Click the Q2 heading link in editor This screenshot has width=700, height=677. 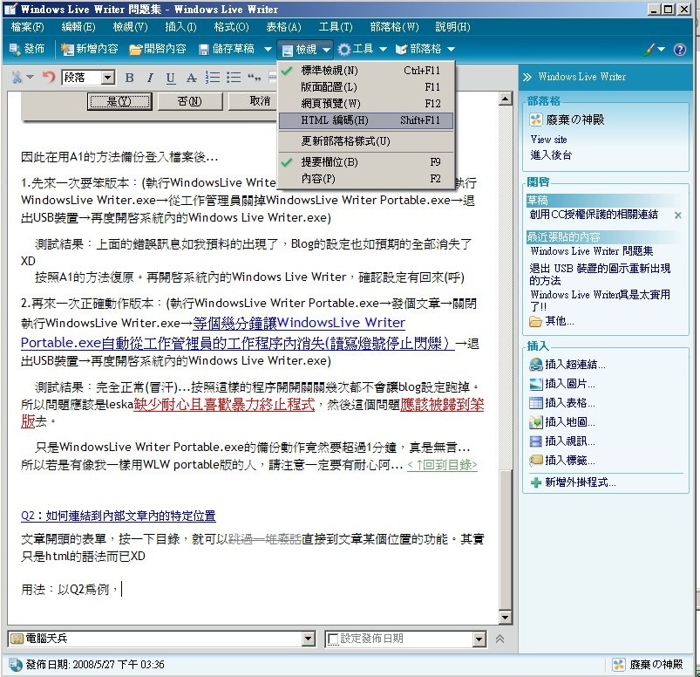(119, 516)
